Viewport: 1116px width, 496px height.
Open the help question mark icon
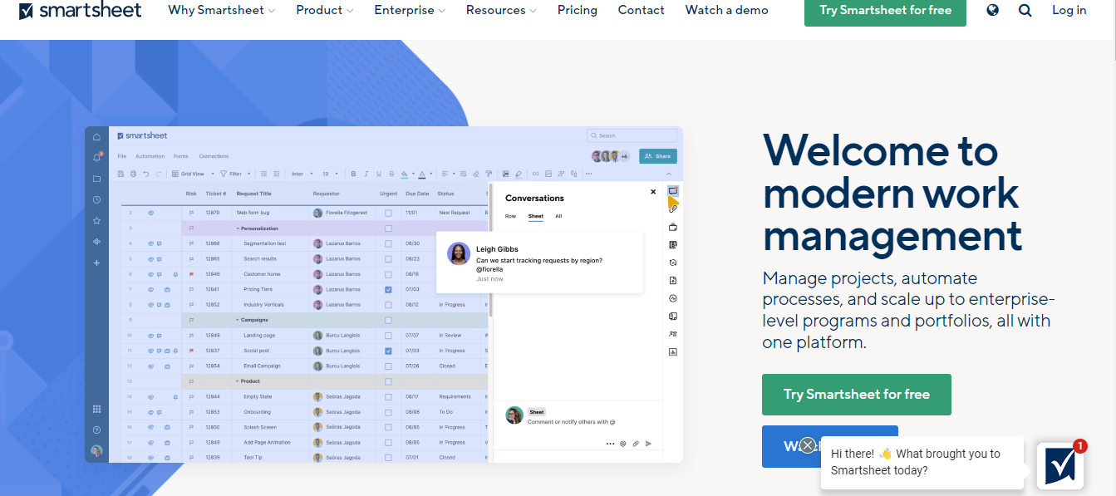point(96,430)
